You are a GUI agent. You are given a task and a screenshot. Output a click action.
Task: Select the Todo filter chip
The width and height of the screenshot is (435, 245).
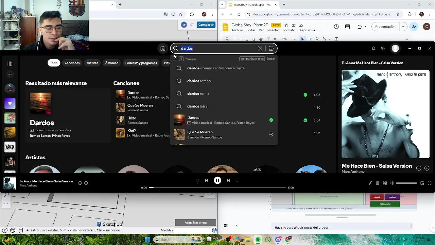(54, 63)
